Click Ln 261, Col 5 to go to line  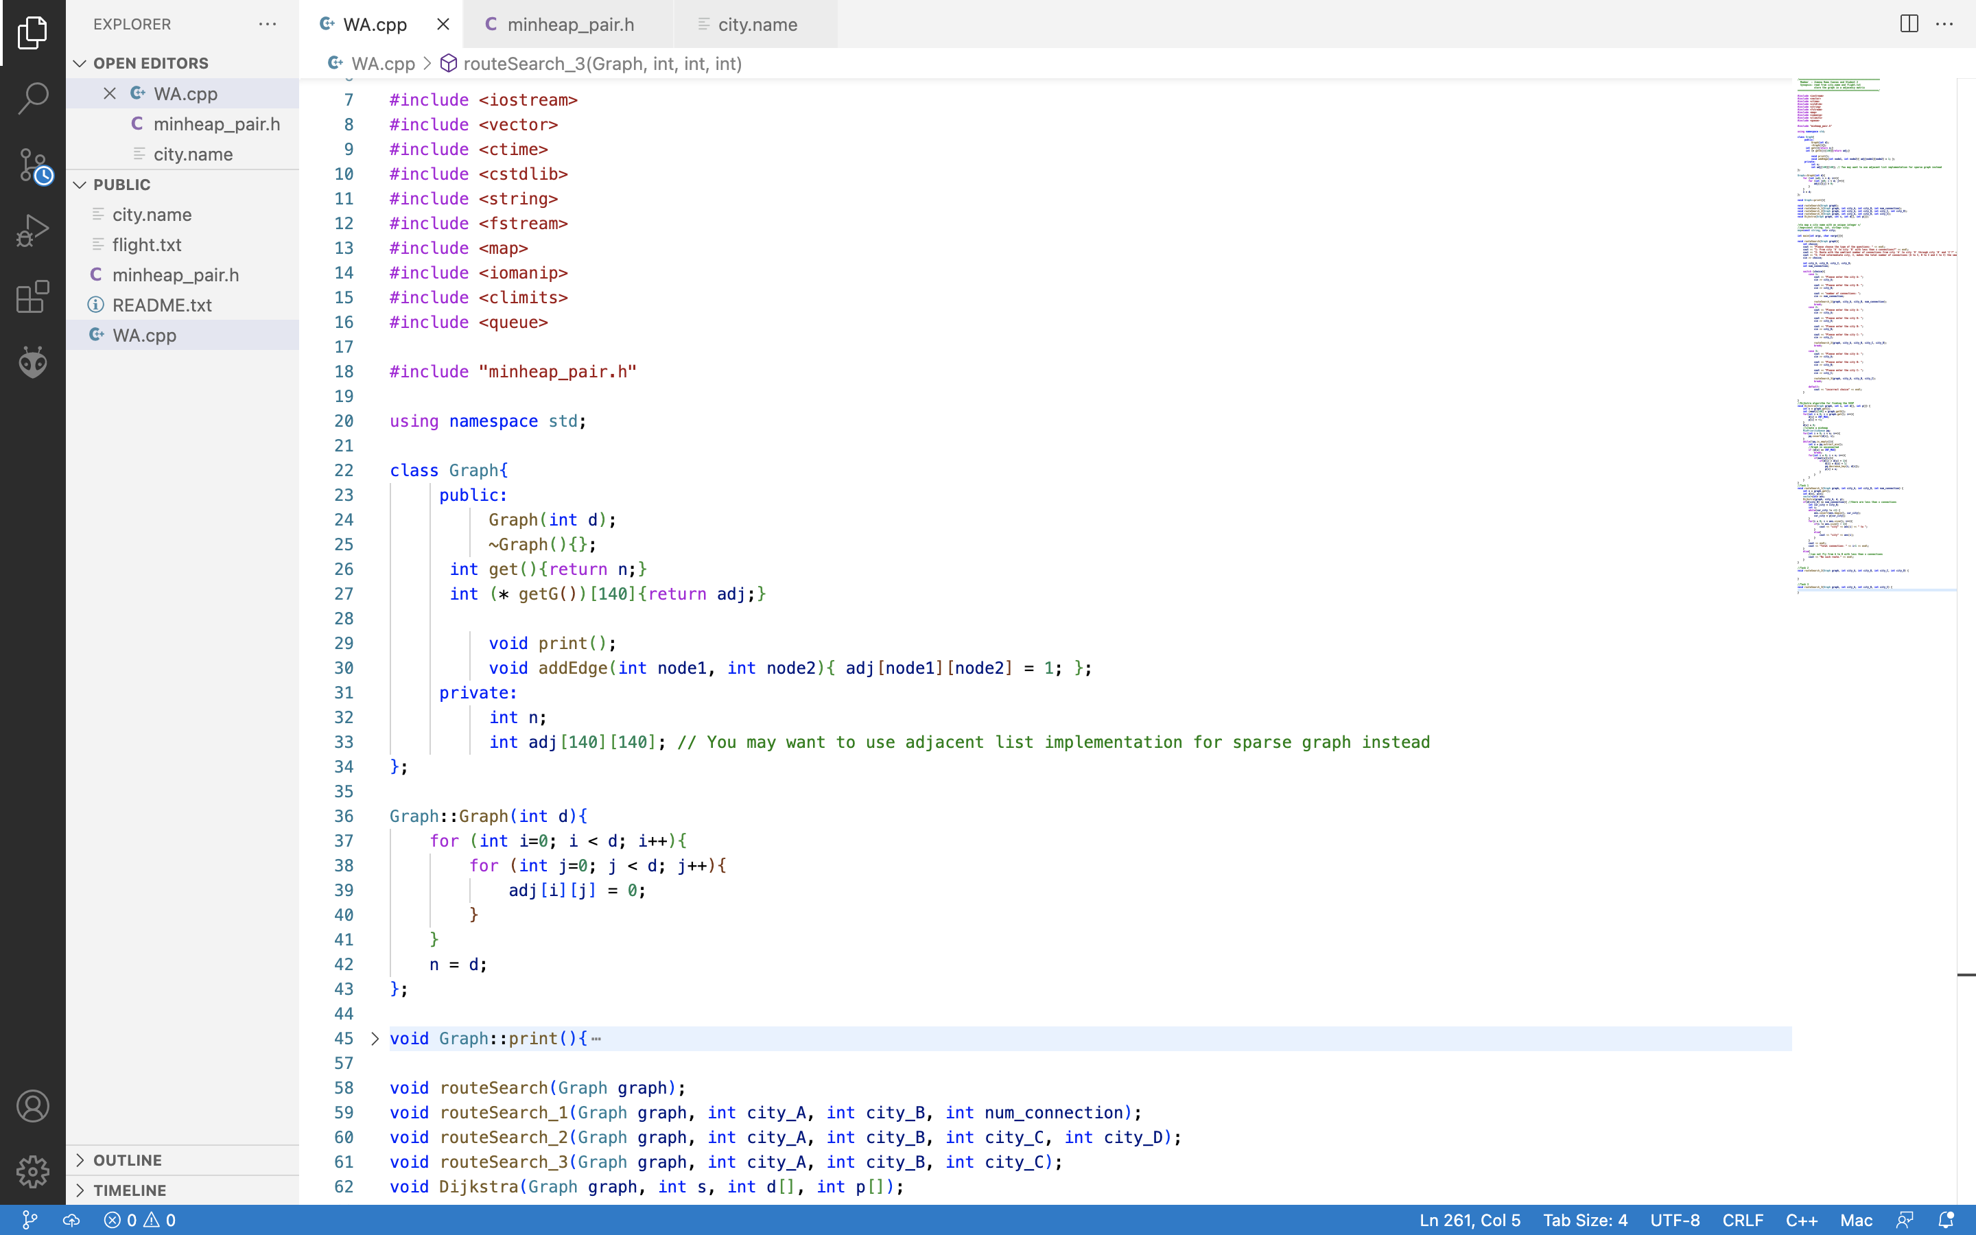click(1470, 1219)
